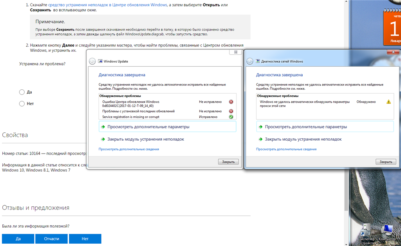Select the proxy settings detection problem row
401x246 pixels.
(x=325, y=103)
